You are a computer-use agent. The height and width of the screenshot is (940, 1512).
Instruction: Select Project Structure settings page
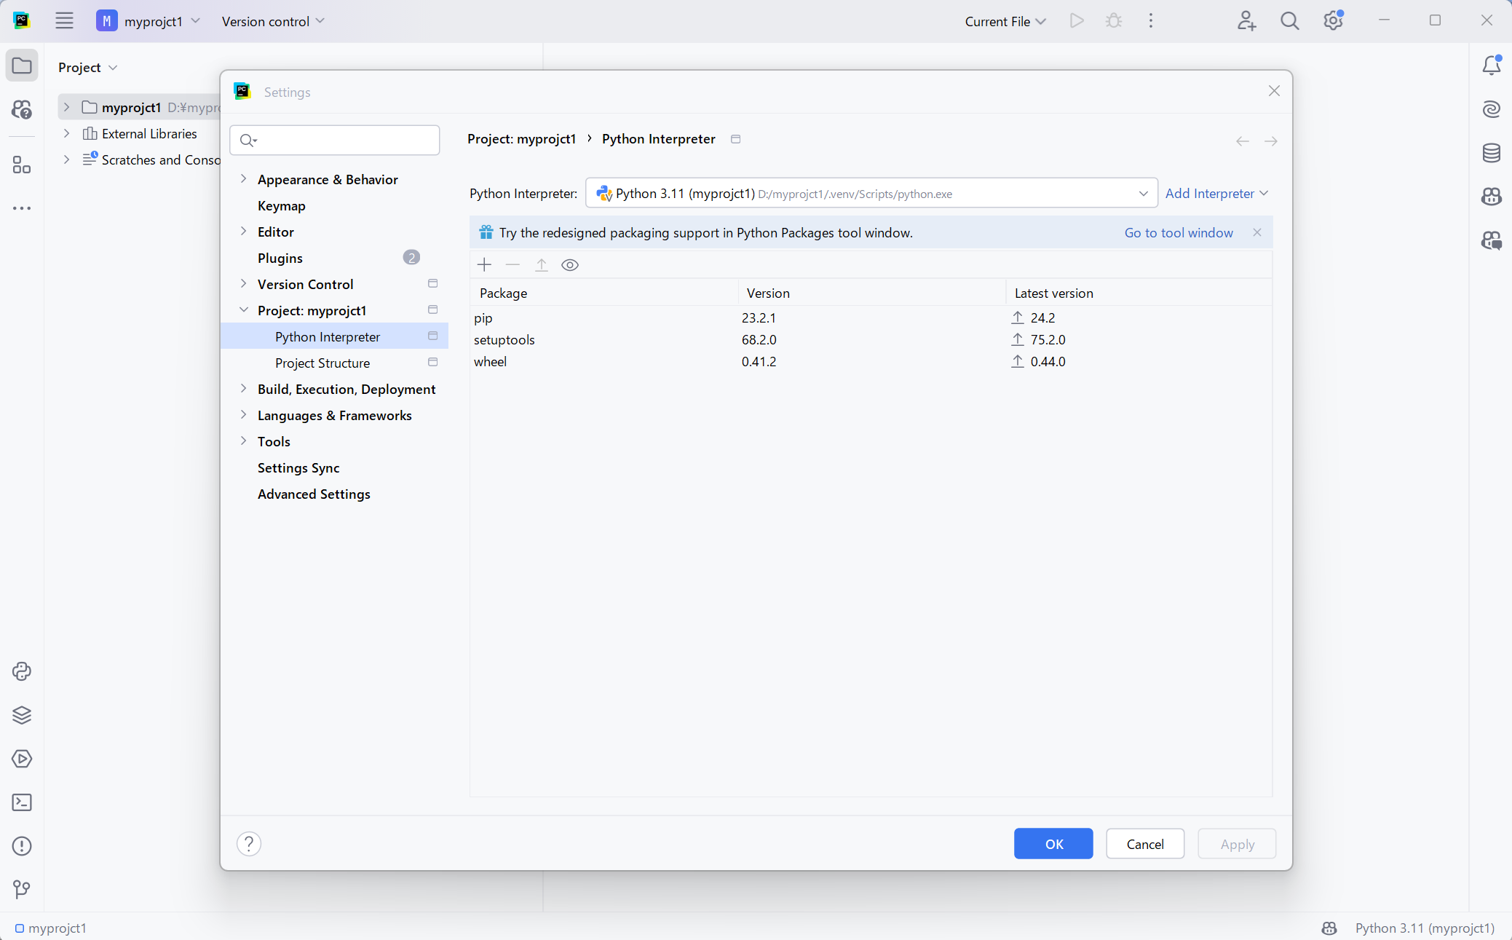(x=322, y=363)
